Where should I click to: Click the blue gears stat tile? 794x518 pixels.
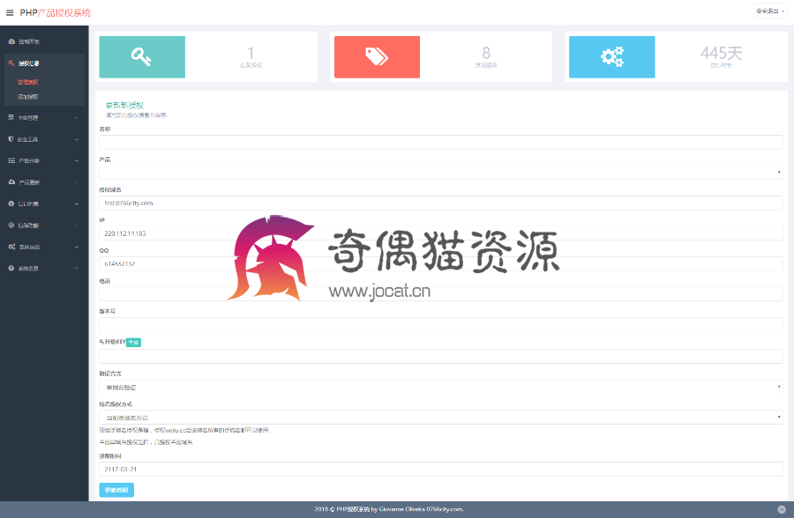[x=611, y=56]
